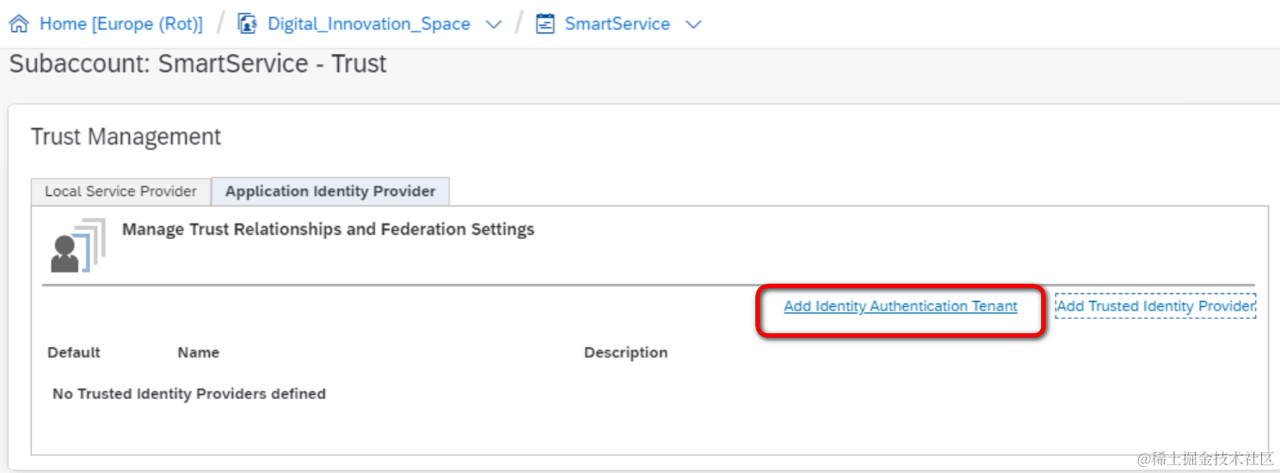Select the Application Identity Provider tab
Image resolution: width=1280 pixels, height=473 pixels.
[330, 191]
